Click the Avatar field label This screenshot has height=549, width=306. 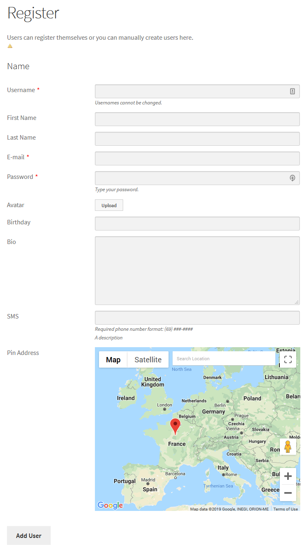tap(16, 205)
